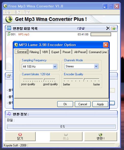Viewport: 124px width, 150px height.
Task: Select the Alt-Preset tab
Action: coord(80,52)
